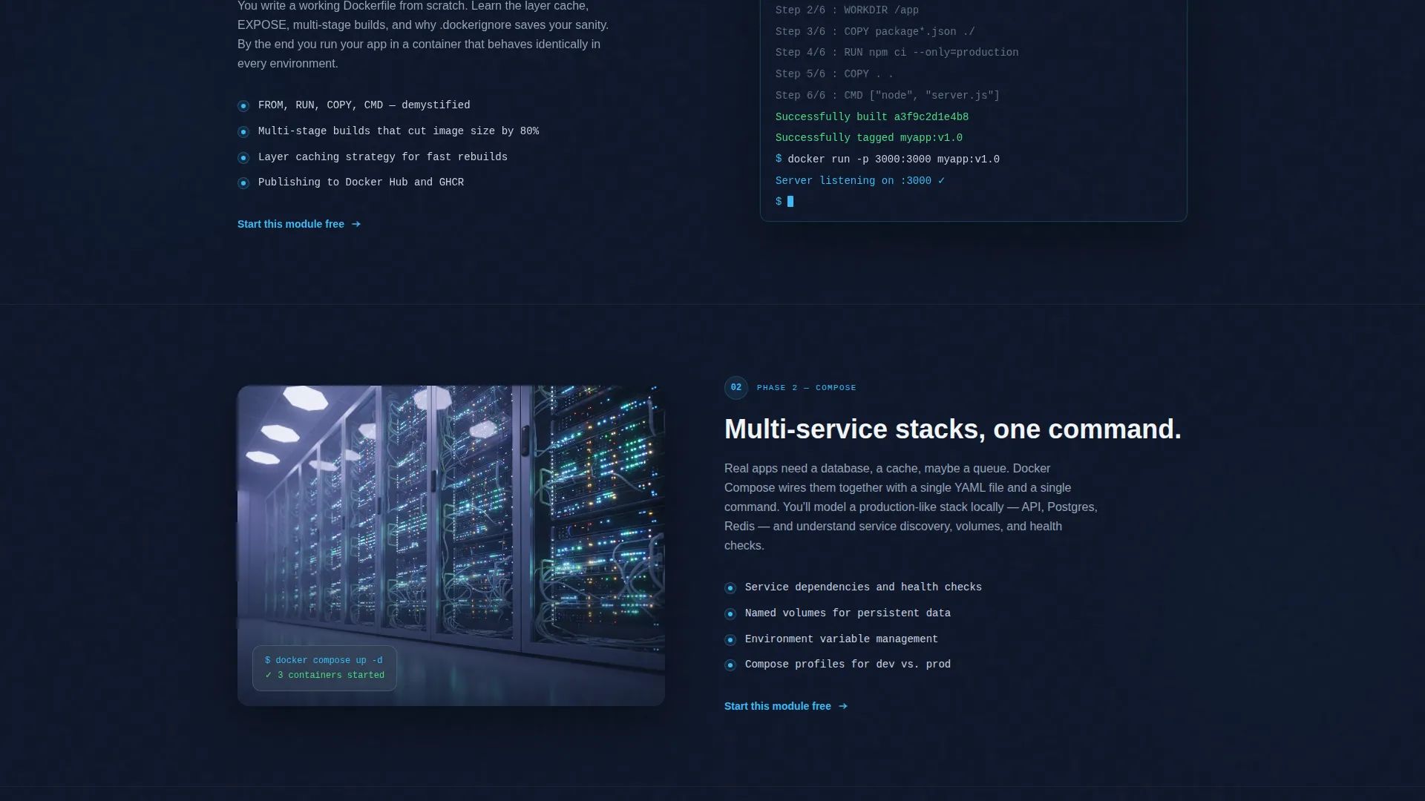1425x801 pixels.
Task: Click text 'Compose profiles for dev vs. prod'
Action: click(848, 665)
